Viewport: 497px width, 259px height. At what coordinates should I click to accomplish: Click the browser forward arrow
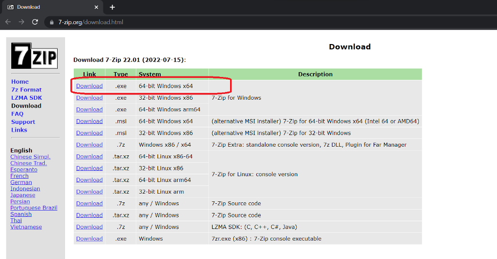[x=21, y=22]
